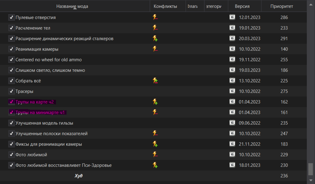
Task: Click the Версия column header
Action: (x=242, y=6)
